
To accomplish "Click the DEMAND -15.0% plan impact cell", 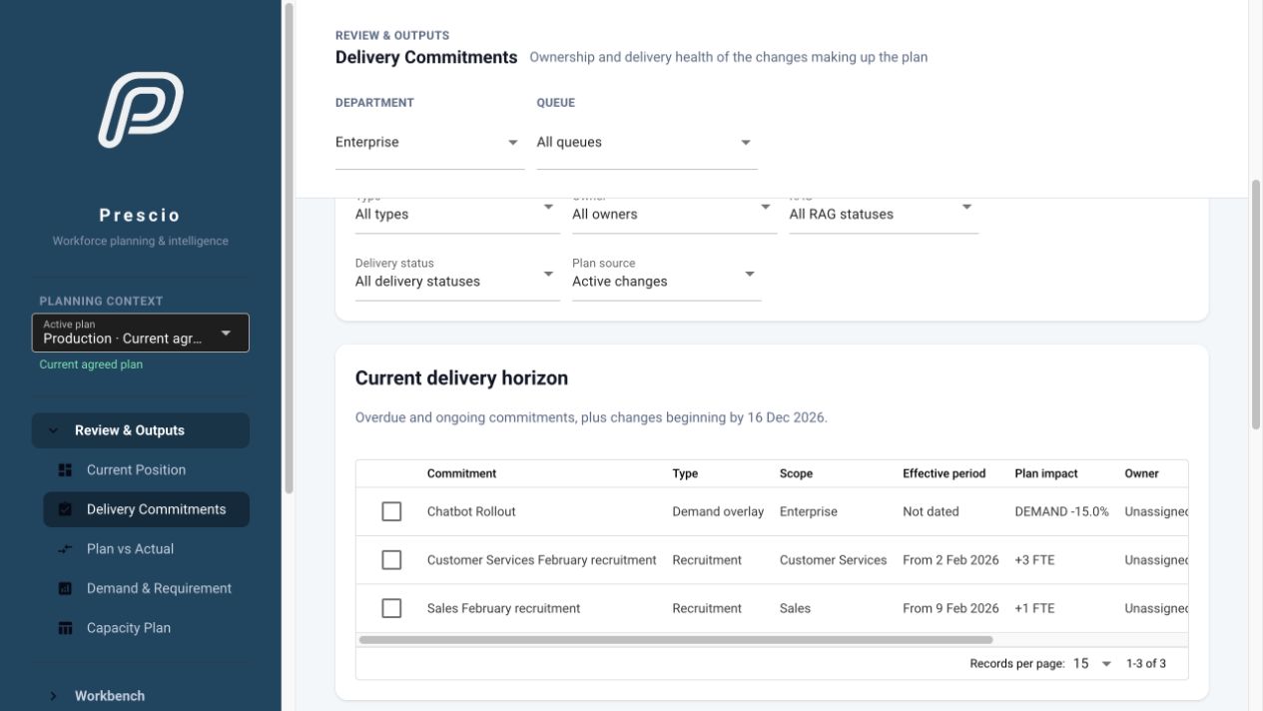I will tap(1061, 511).
